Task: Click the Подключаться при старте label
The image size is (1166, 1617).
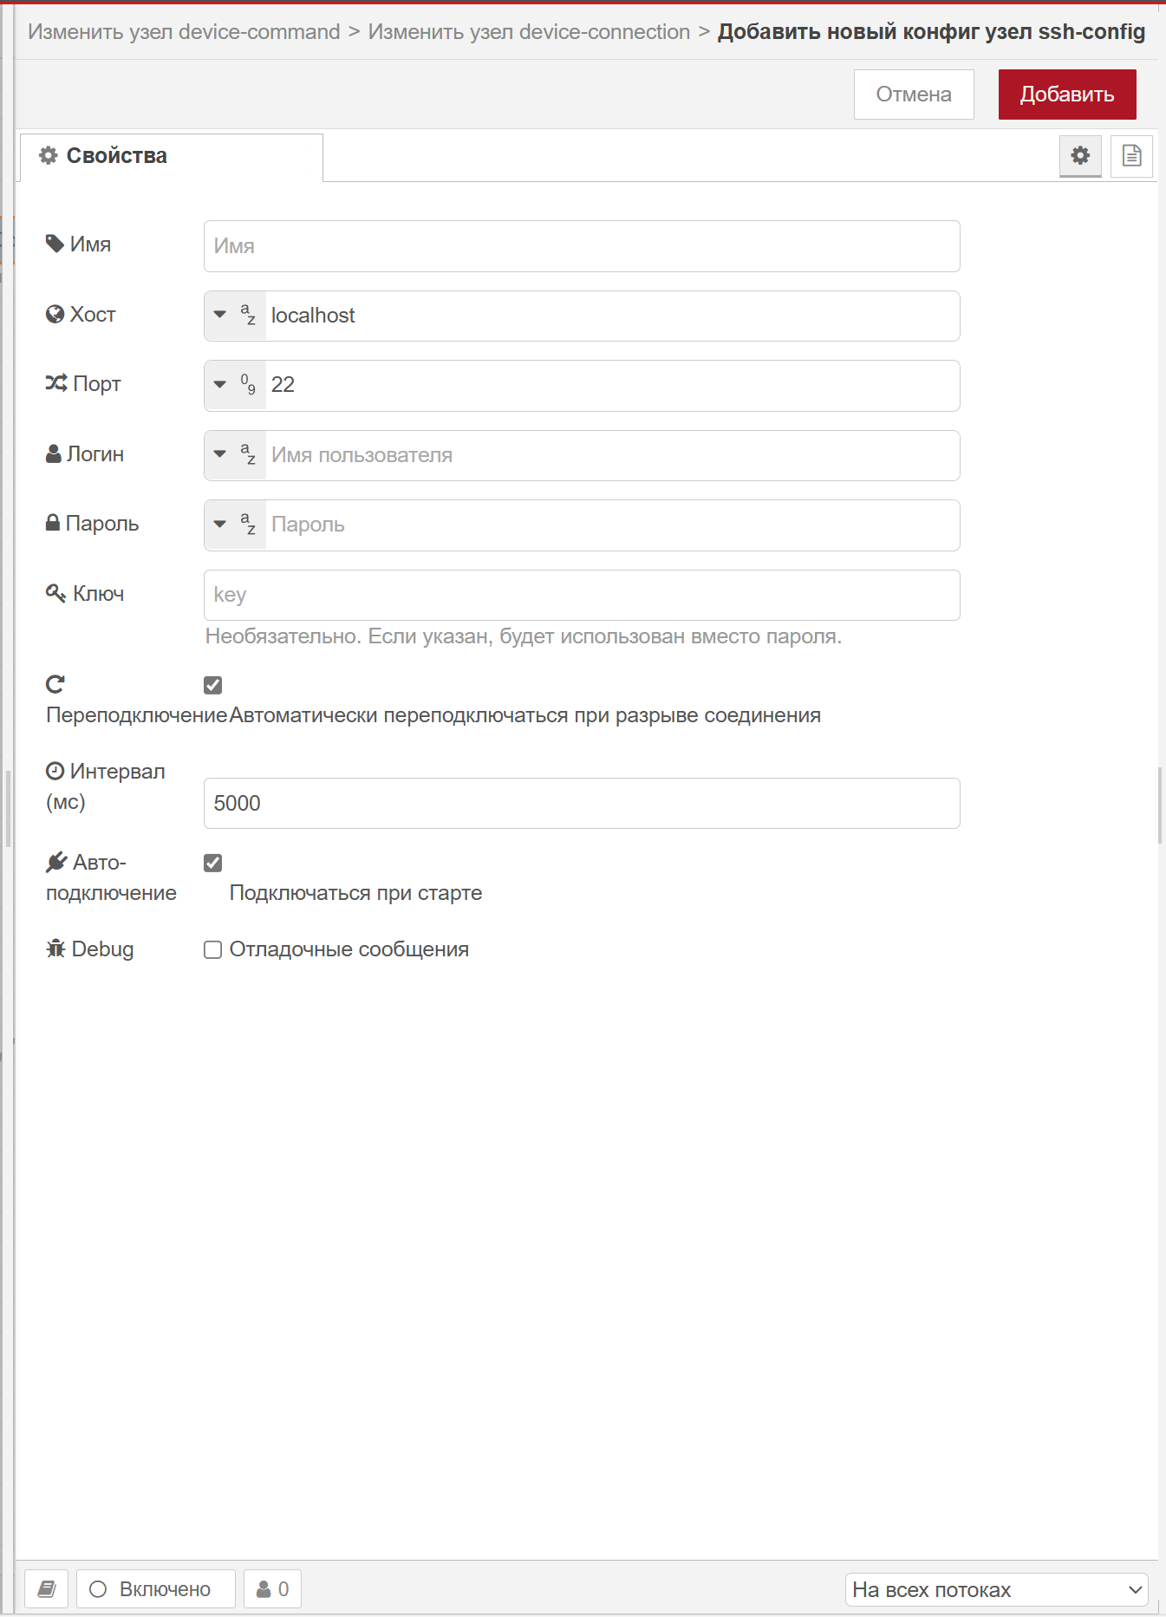Action: 355,893
